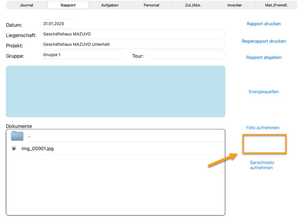
Task: Click the Datum field
Action: [x=58, y=24]
